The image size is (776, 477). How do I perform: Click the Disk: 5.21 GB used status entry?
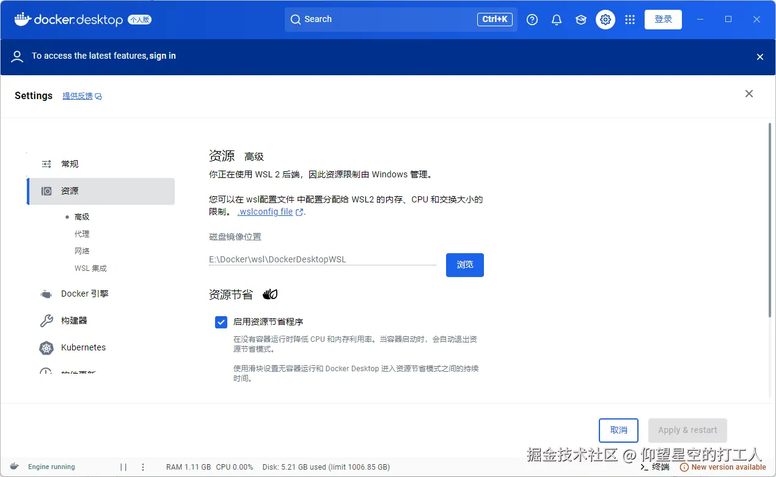[326, 467]
